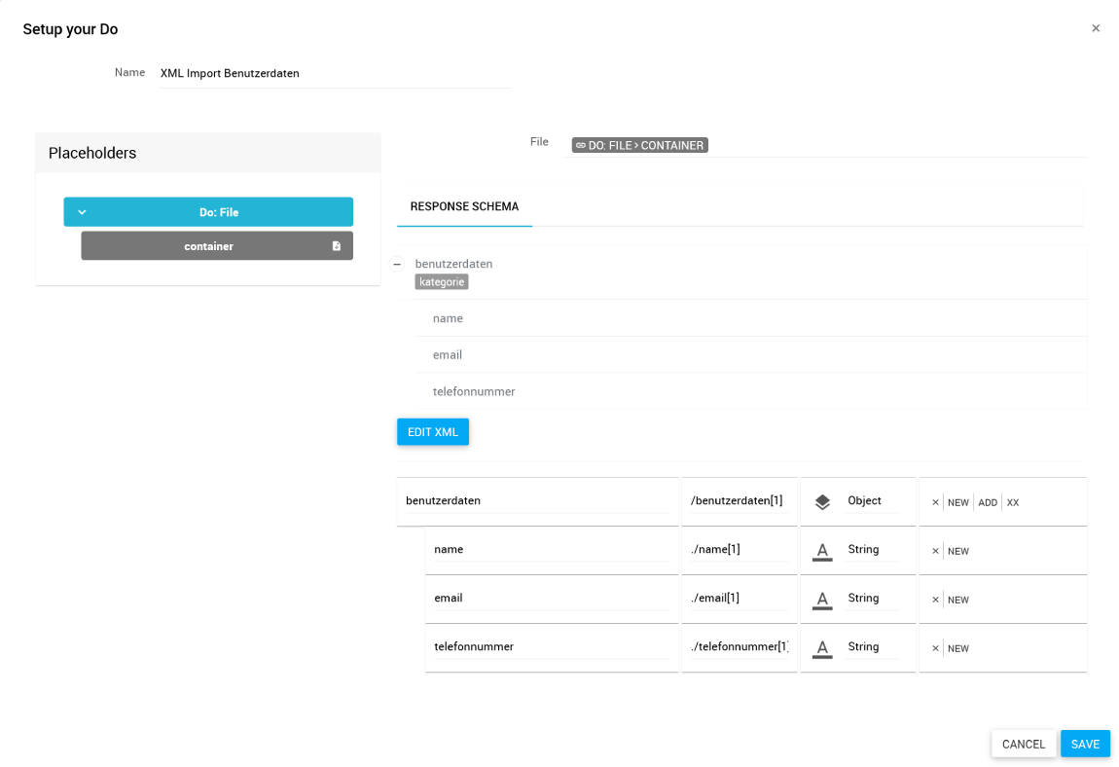The width and height of the screenshot is (1119, 767).
Task: Click the Edit XML button
Action: tap(433, 432)
